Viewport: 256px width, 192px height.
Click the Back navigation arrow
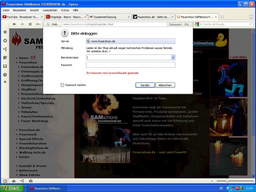click(x=14, y=24)
